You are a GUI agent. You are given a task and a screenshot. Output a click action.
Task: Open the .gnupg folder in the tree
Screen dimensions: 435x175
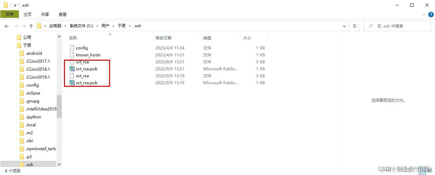point(32,101)
